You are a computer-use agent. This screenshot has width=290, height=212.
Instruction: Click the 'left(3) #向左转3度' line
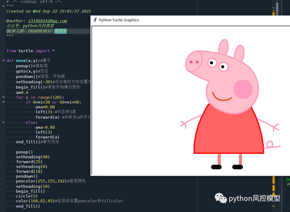pos(56,112)
